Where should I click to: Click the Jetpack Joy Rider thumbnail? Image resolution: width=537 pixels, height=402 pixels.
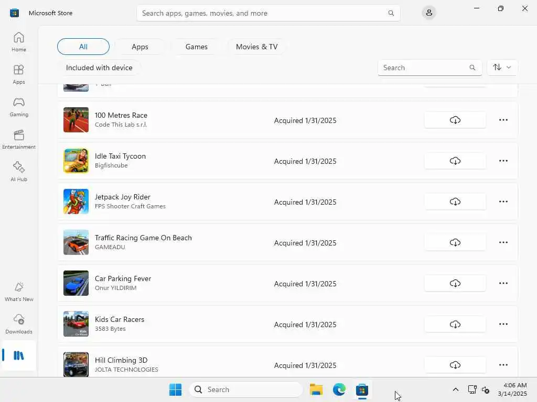[x=76, y=202]
